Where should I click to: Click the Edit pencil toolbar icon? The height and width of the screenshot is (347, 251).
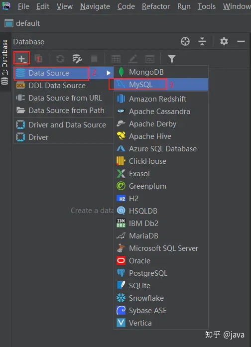pyautogui.click(x=133, y=59)
